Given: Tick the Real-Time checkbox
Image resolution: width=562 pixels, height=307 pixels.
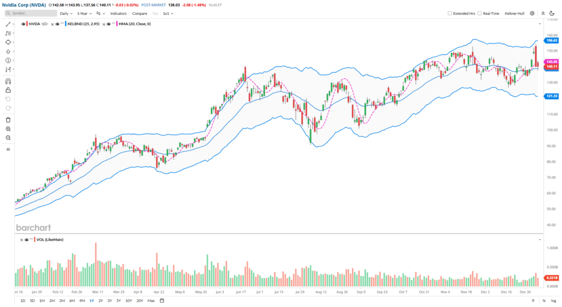Looking at the screenshot, I should (x=480, y=13).
